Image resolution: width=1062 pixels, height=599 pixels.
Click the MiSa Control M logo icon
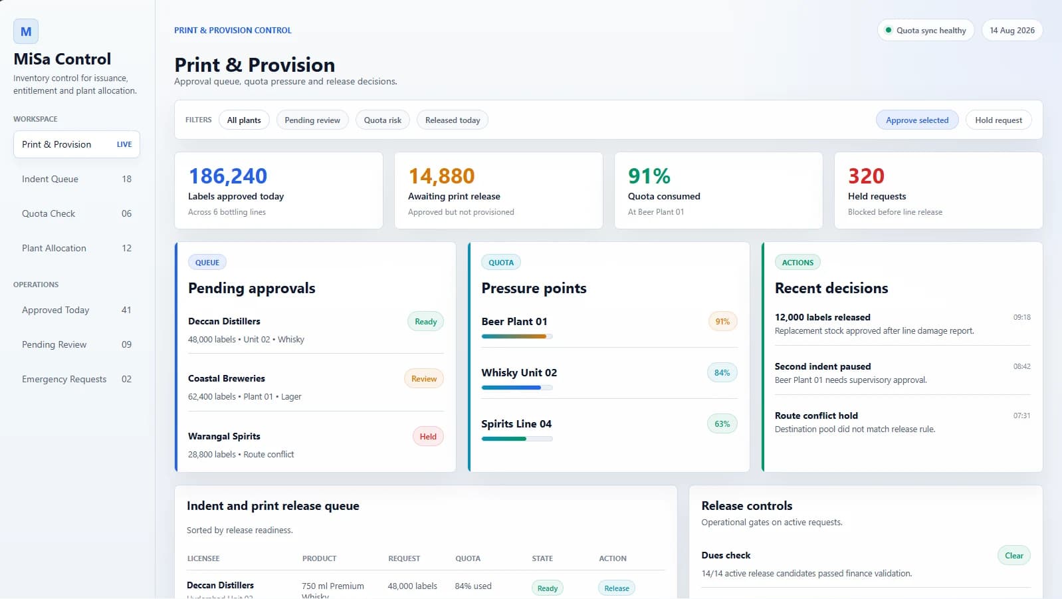[26, 31]
